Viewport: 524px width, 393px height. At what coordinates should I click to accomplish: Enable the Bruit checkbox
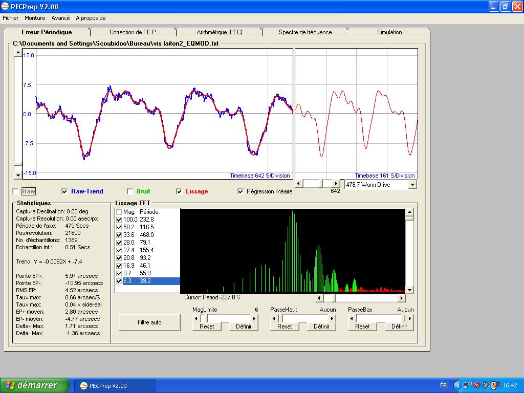[130, 192]
